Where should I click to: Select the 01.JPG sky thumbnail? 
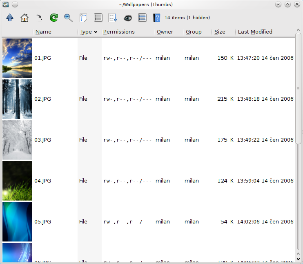[17, 58]
